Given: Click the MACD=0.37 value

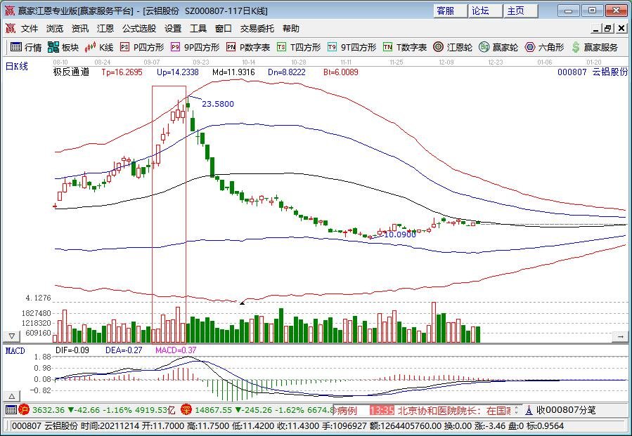Looking at the screenshot, I should click(176, 350).
